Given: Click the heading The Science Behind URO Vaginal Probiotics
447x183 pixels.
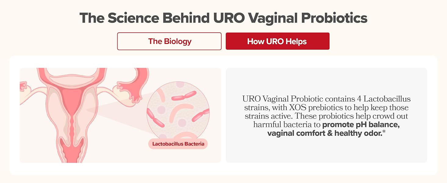Looking at the screenshot, I should coord(223,18).
